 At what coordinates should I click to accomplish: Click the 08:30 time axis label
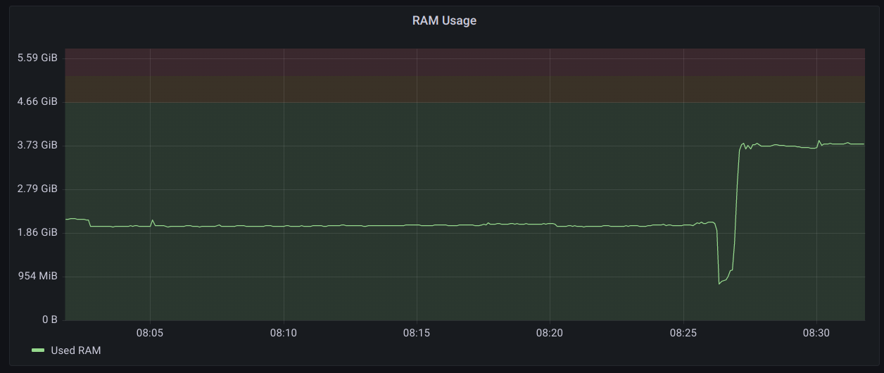coord(816,332)
